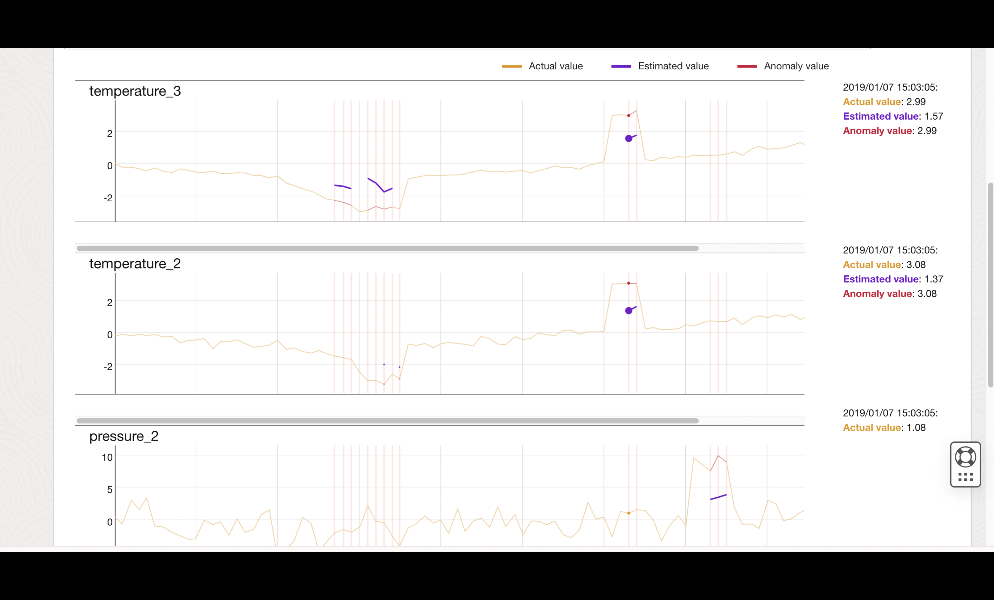994x600 pixels.
Task: Toggle the Actual value legend entry
Action: point(555,66)
